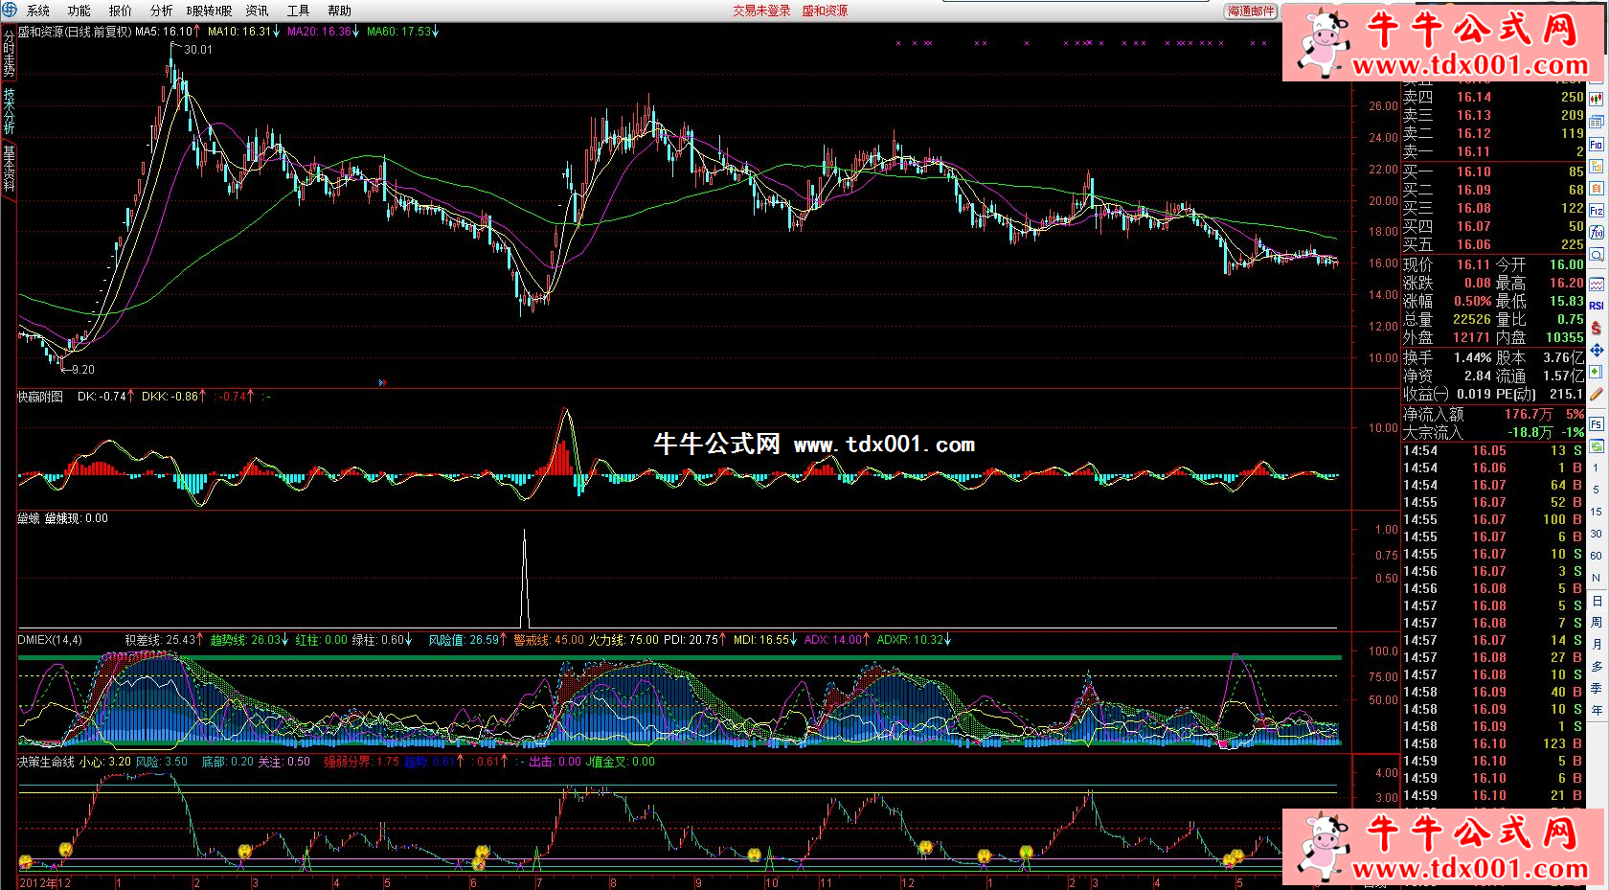Select the 月 monthly period button
Image resolution: width=1609 pixels, height=890 pixels.
click(1597, 645)
